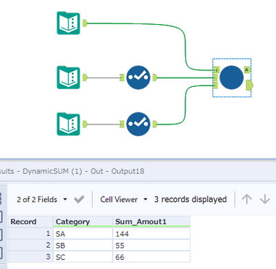This screenshot has width=276, height=269.
Task: Select the cell containing SB
Action: 83,246
